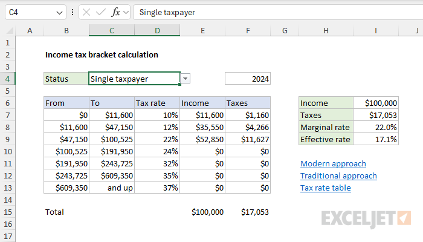The image size is (423, 242).
Task: Select row 4 header
Action: pos(7,79)
